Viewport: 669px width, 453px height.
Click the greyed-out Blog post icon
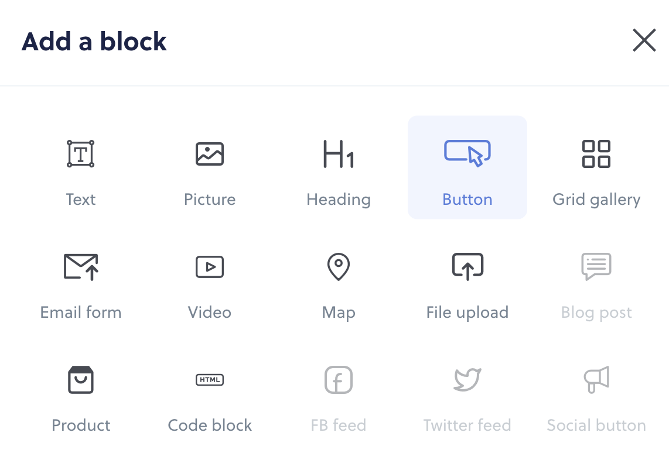tap(596, 266)
